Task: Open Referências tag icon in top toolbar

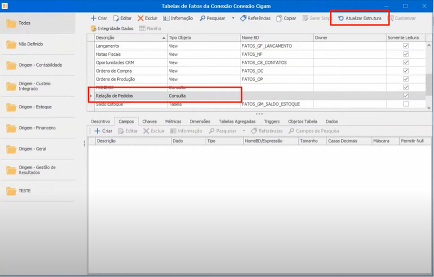Action: [x=243, y=18]
